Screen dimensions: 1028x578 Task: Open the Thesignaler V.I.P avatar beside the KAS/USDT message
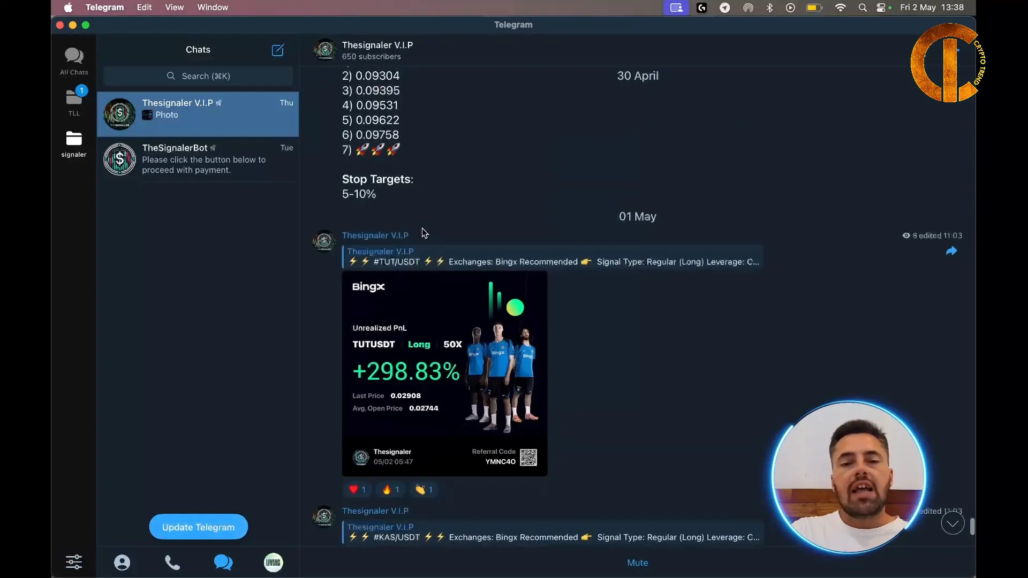point(324,516)
